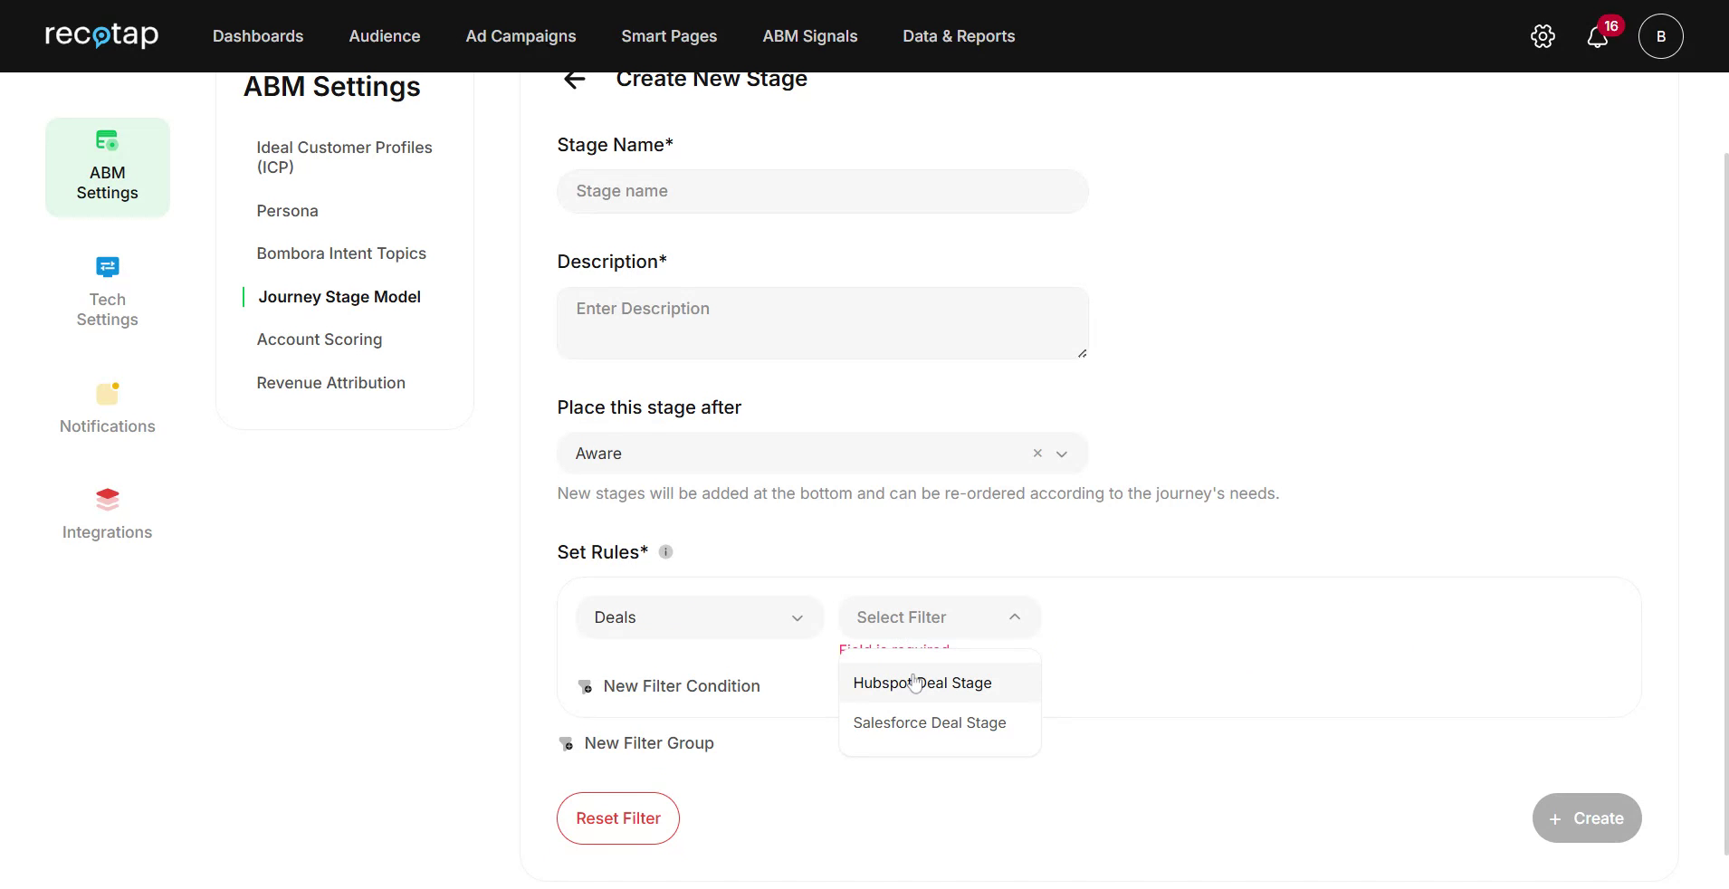The image size is (1729, 889).
Task: Select Hubspot Deal Stage from the list
Action: tap(922, 683)
